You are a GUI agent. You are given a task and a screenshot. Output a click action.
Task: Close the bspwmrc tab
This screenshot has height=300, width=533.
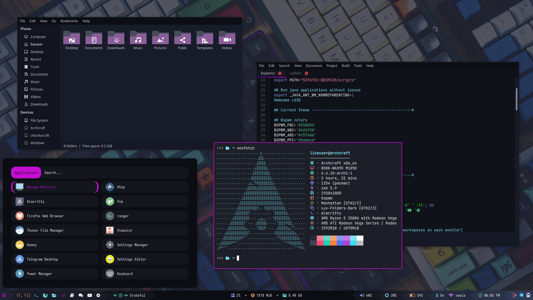280,73
